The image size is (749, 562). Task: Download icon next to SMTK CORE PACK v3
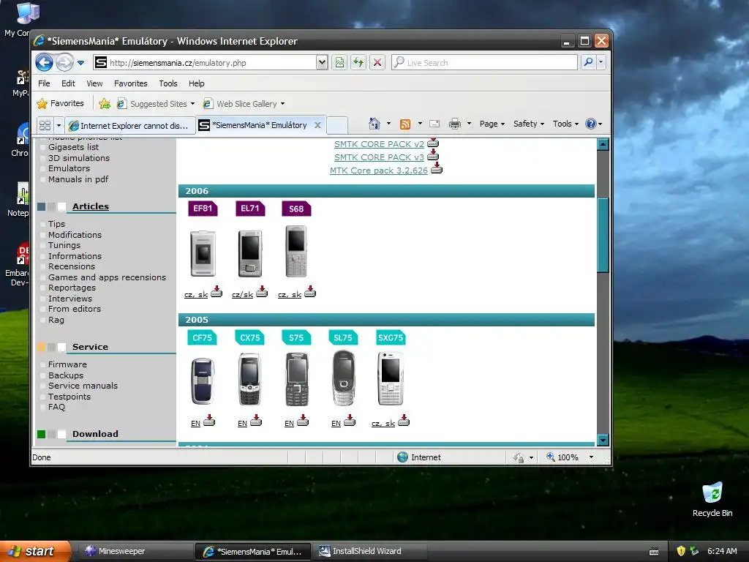(x=433, y=154)
